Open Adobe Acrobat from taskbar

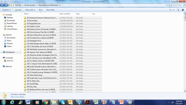tap(88, 102)
